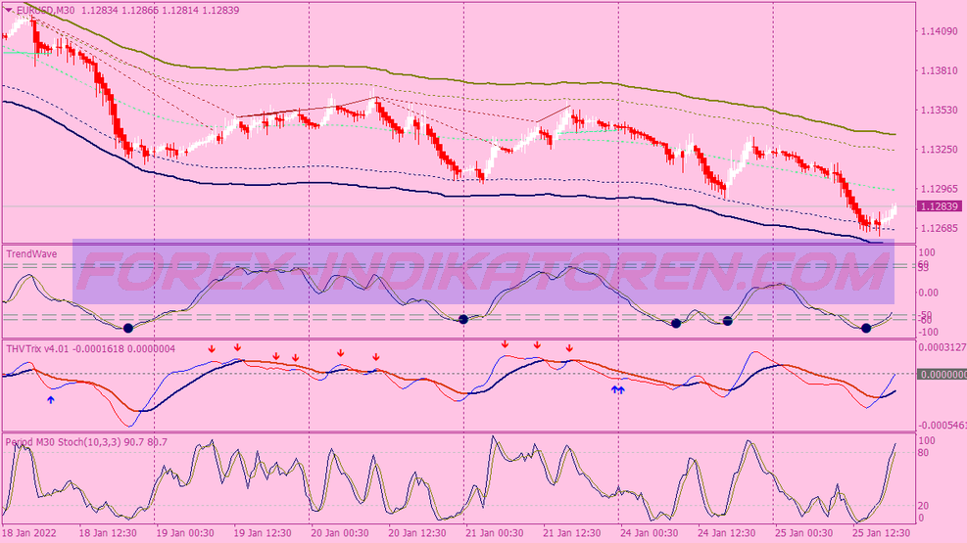Click THVTrix scale value -0.0005461
The image size is (967, 543).
943,426
